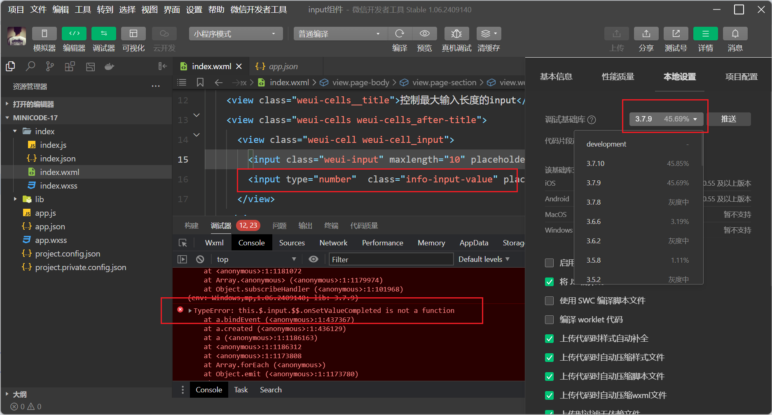Open the debug base library 3.7.9 dropdown
This screenshot has width=772, height=415.
[x=666, y=119]
